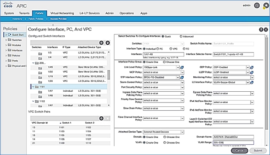Choose PC interface type
The image size is (270, 155).
tap(157, 49)
